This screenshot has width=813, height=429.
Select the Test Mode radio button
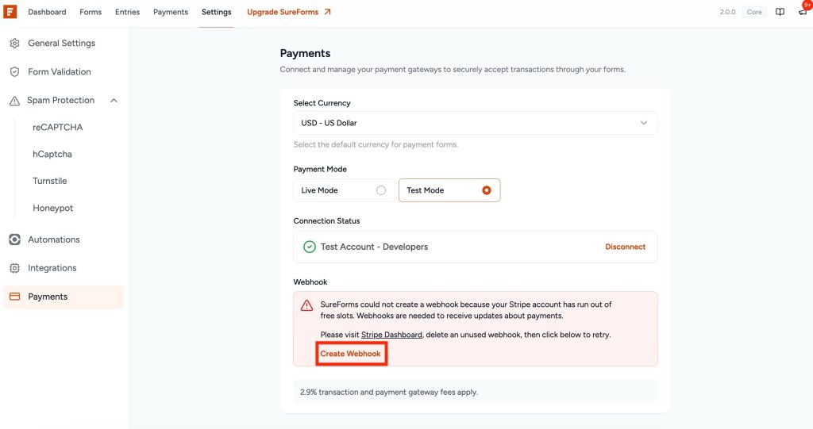[x=487, y=190]
